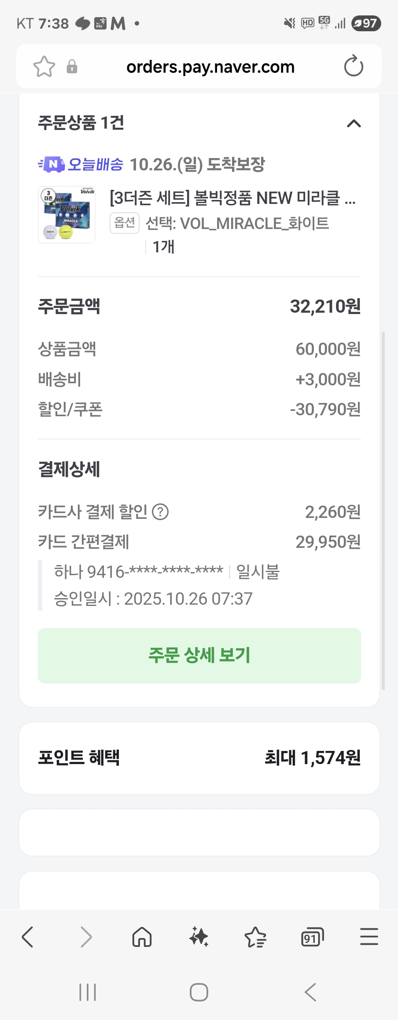The width and height of the screenshot is (398, 1020).
Task: Tap the lock icon for site security
Action: point(72,67)
